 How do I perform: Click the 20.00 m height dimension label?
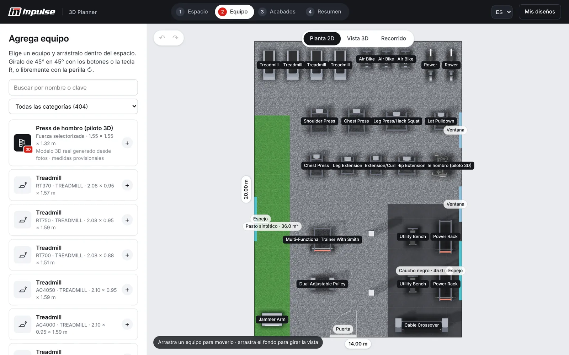pos(246,189)
